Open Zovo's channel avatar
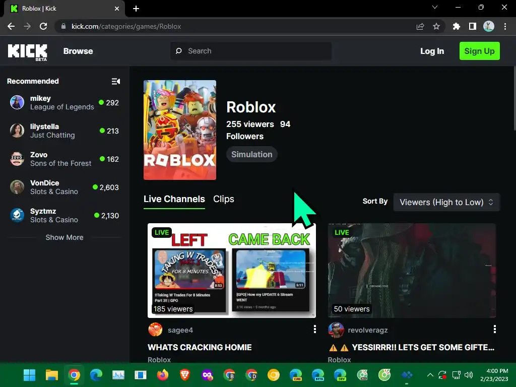This screenshot has height=387, width=516. pyautogui.click(x=17, y=159)
